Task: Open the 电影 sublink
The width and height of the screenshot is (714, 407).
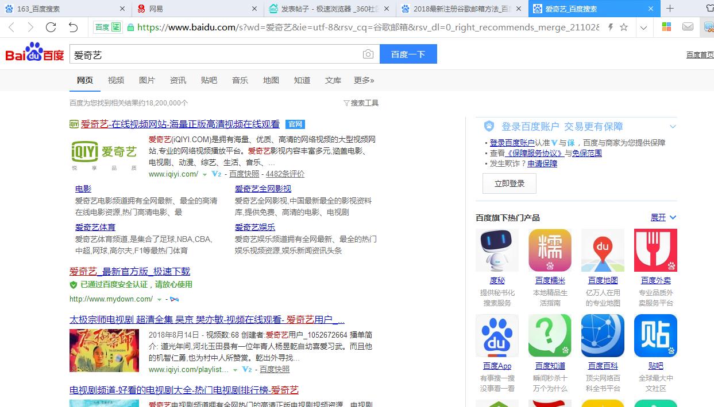Action: tap(83, 189)
